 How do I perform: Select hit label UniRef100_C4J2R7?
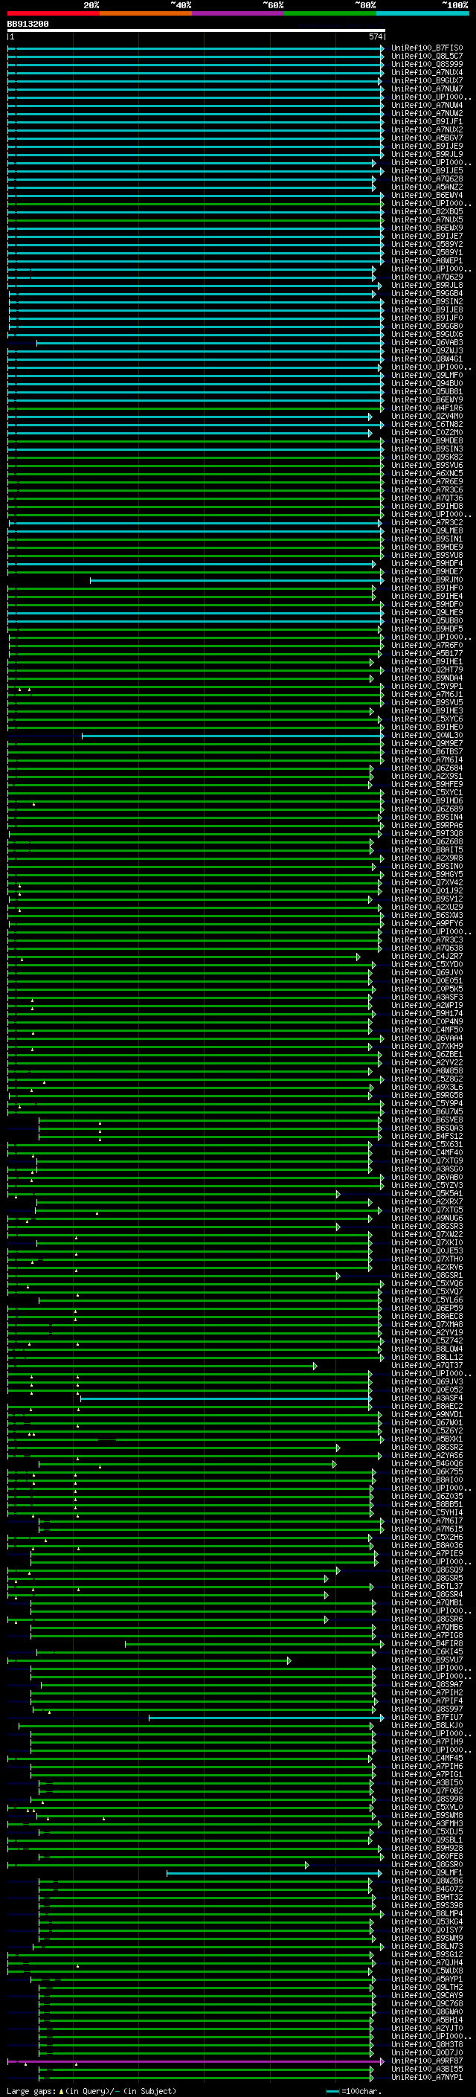pyautogui.click(x=426, y=957)
